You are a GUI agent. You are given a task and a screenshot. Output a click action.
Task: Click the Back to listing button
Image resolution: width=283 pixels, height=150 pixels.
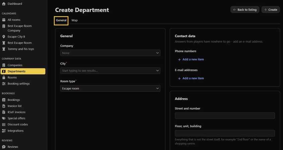[245, 10]
